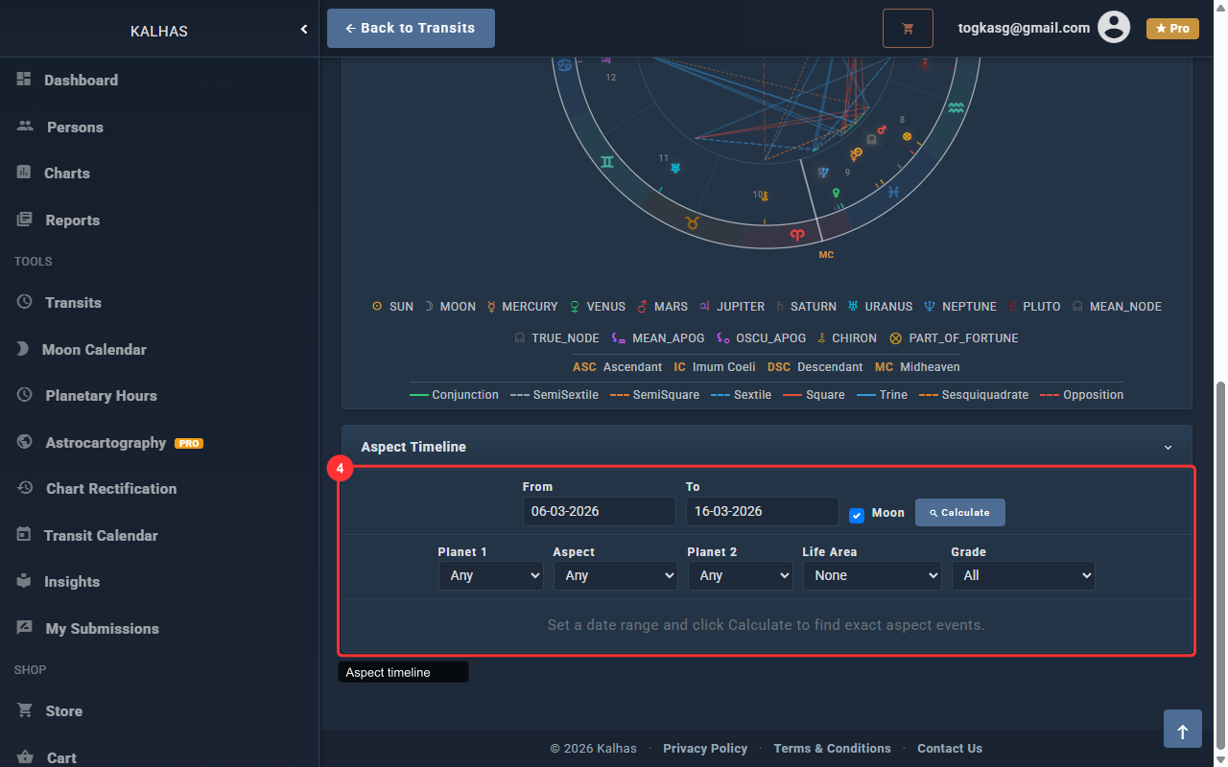Viewport: 1228px width, 767px height.
Task: Uncheck the Moon checkbox
Action: [x=857, y=515]
